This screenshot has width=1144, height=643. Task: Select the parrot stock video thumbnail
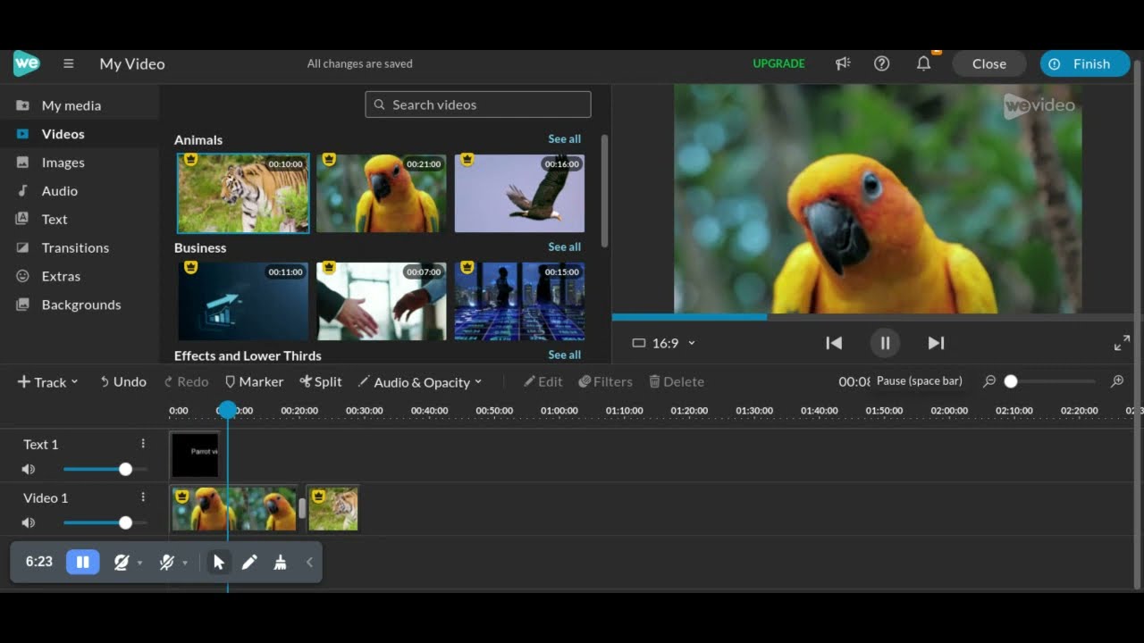coord(381,193)
